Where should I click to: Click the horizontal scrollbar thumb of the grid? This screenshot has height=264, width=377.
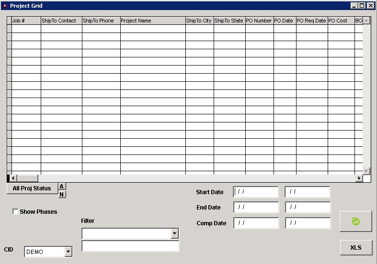pyautogui.click(x=27, y=178)
